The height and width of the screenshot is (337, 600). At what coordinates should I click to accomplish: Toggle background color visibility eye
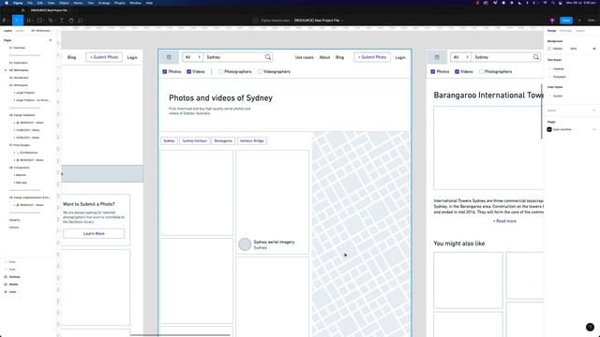tap(594, 49)
